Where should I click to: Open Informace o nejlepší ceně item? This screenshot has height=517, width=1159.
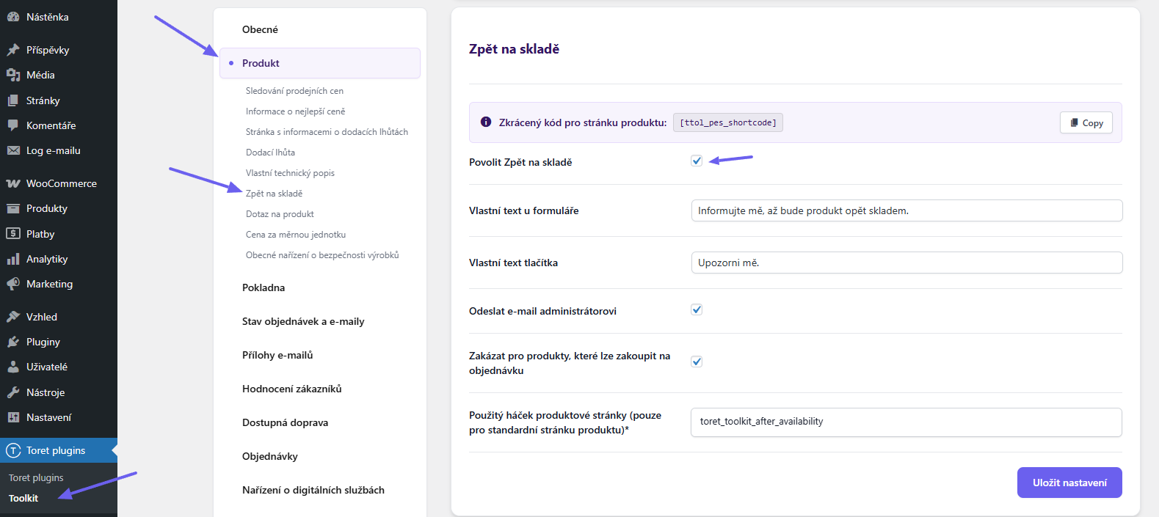(x=295, y=111)
